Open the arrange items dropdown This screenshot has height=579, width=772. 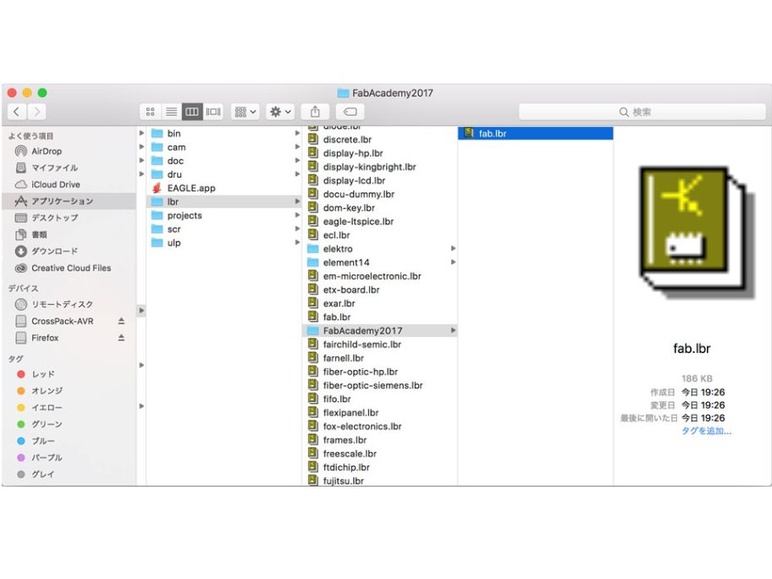(245, 112)
